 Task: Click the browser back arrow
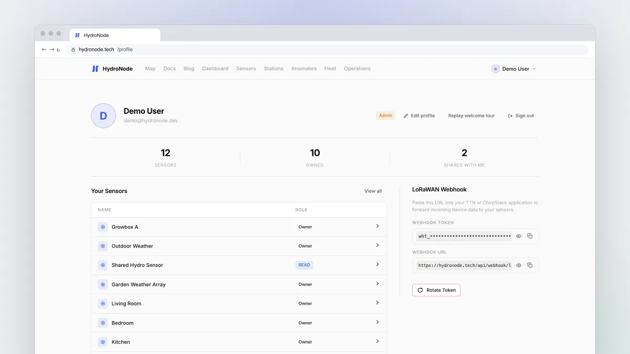pos(44,49)
